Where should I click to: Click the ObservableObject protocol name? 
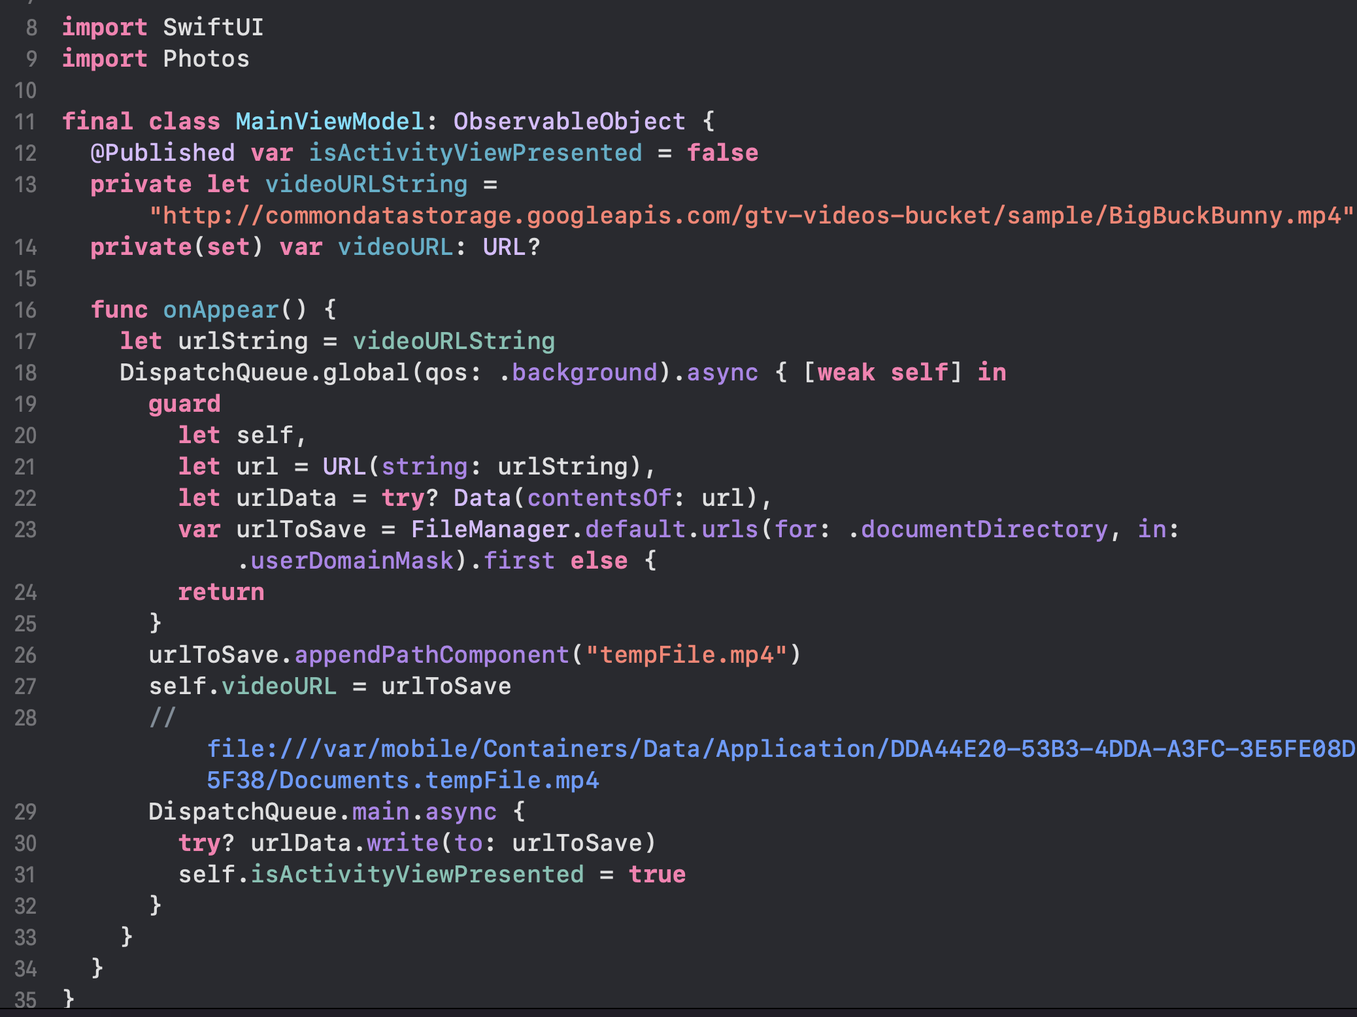click(569, 122)
